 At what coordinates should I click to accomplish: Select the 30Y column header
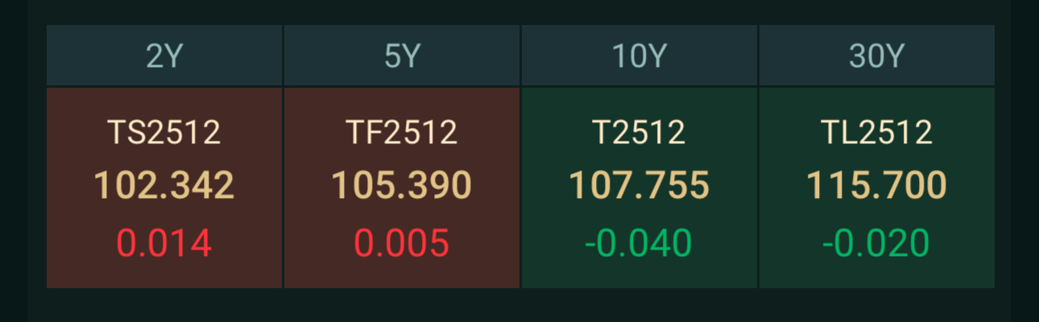click(876, 56)
